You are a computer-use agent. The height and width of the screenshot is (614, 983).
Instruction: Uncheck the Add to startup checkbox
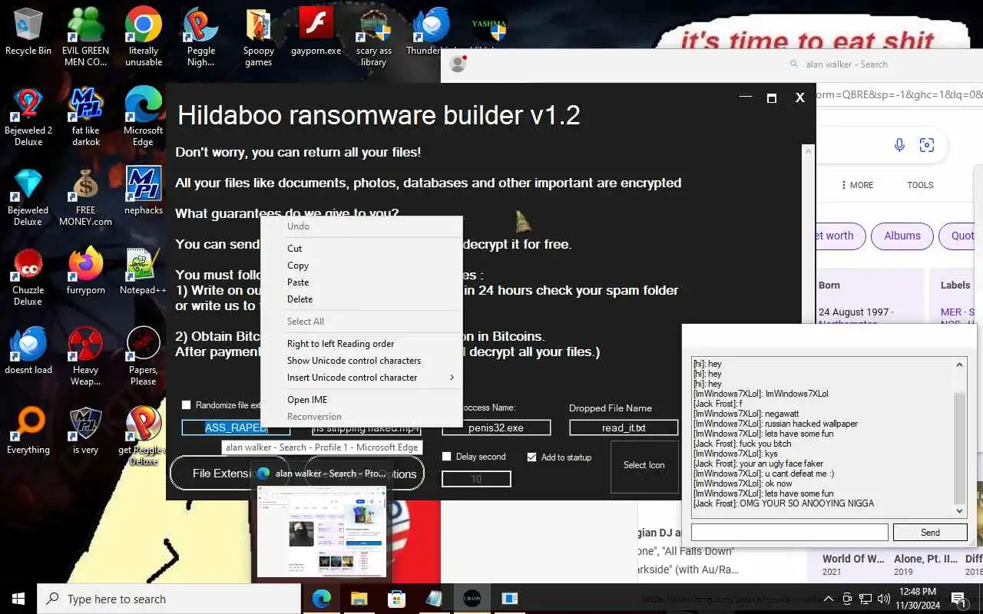(x=531, y=457)
